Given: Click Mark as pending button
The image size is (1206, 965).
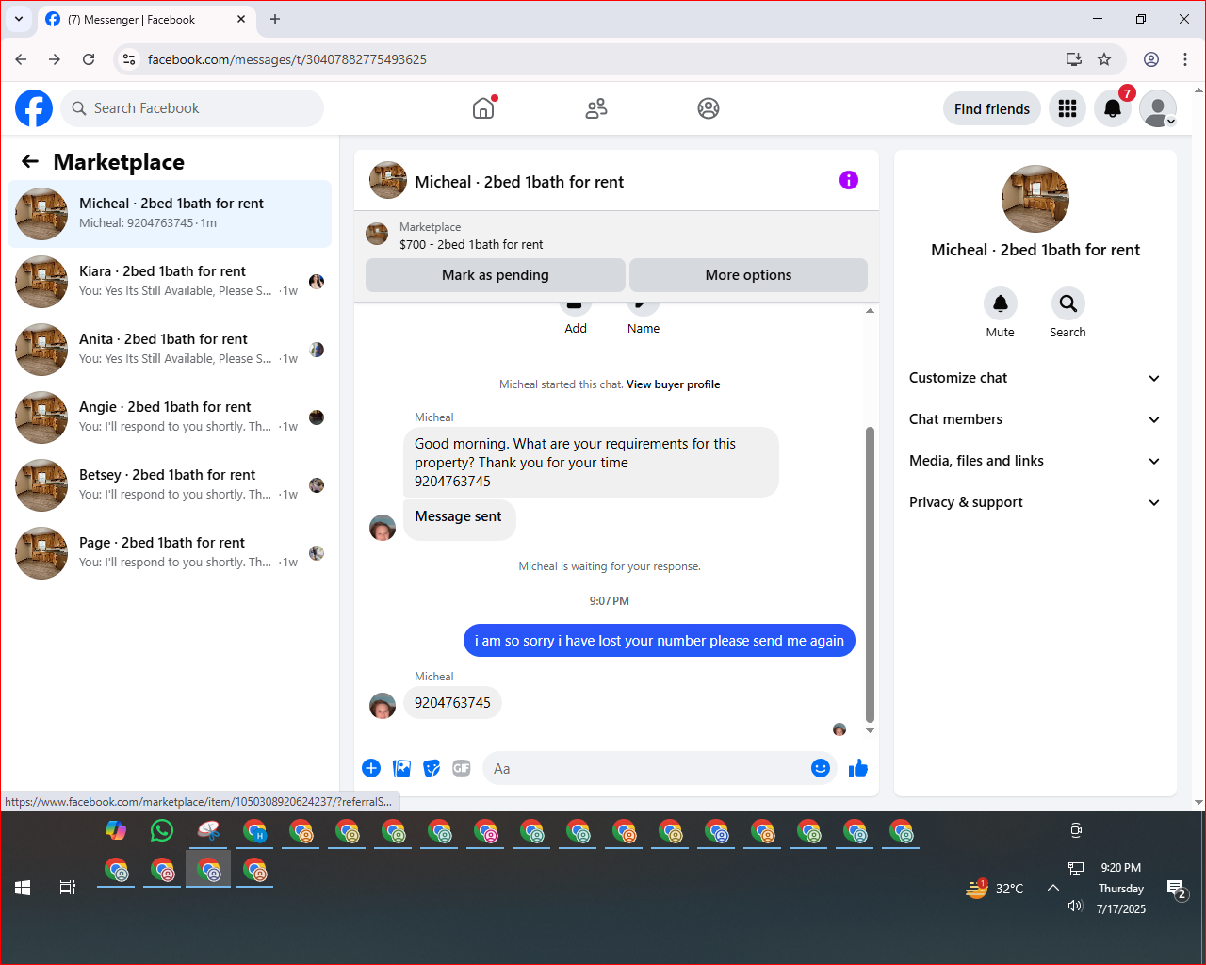Looking at the screenshot, I should (x=496, y=275).
